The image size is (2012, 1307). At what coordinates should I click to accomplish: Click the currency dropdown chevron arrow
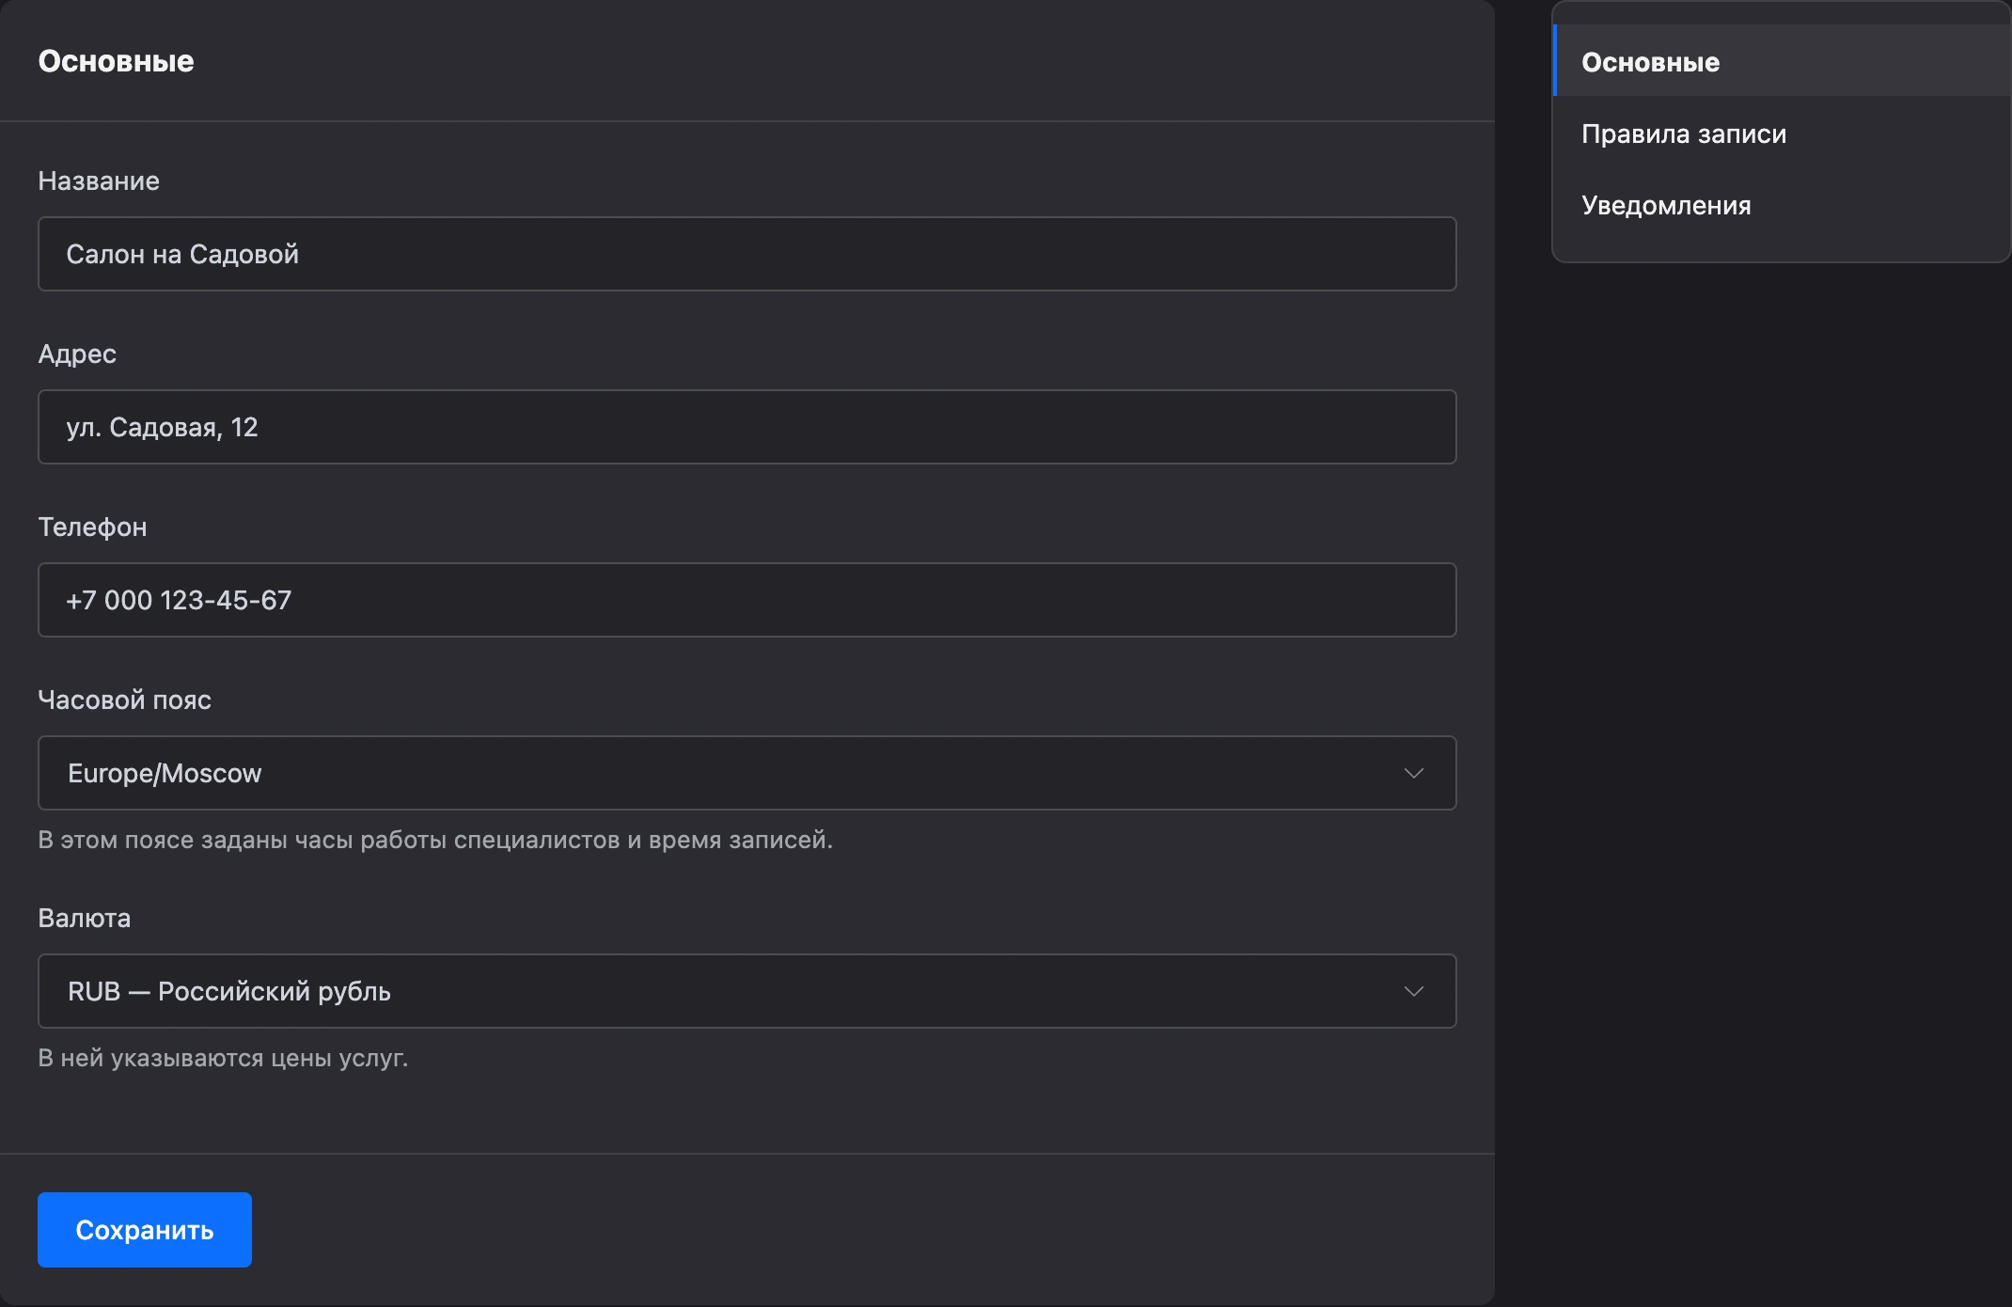pos(1413,991)
